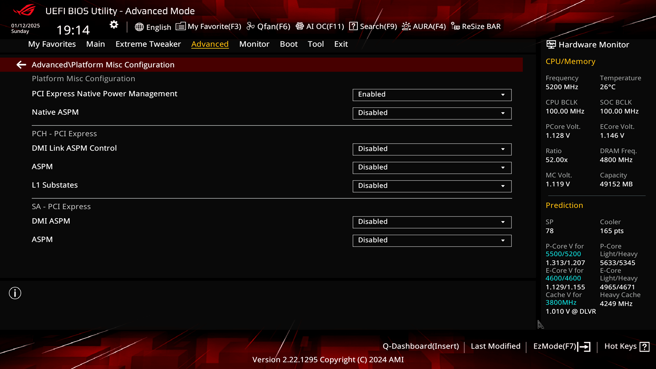Open AI OC settings with F11 icon

pos(320,26)
